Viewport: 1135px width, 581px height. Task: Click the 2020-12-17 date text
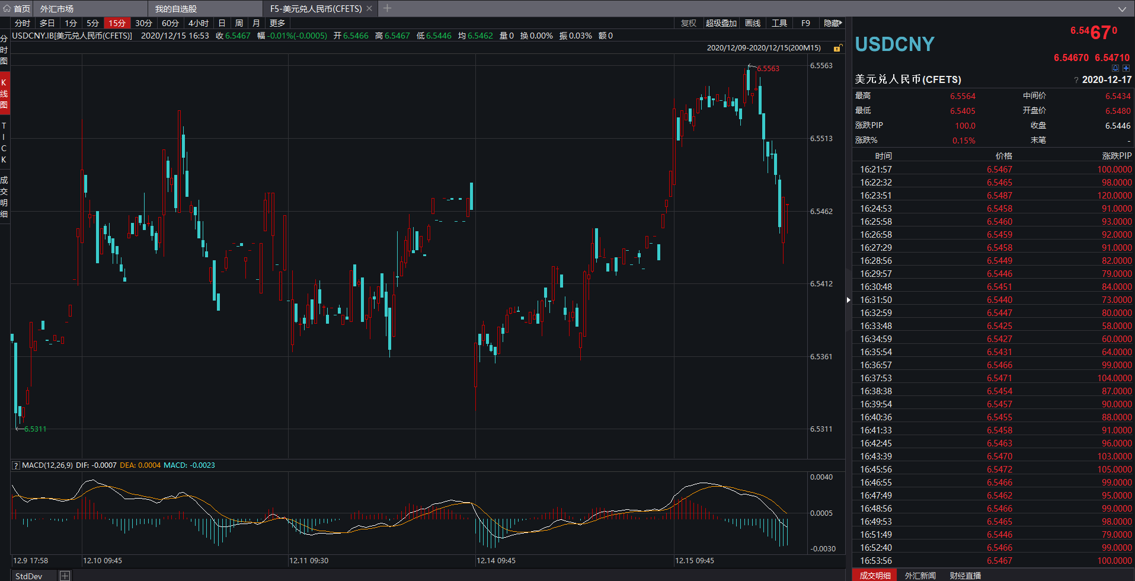(x=1107, y=80)
